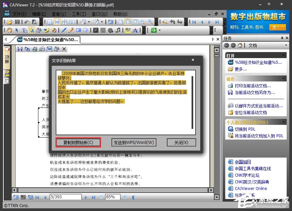Viewport: 292px width, 211px height.
Task: Open dropdown arrow beside green go button
Action: [160, 30]
